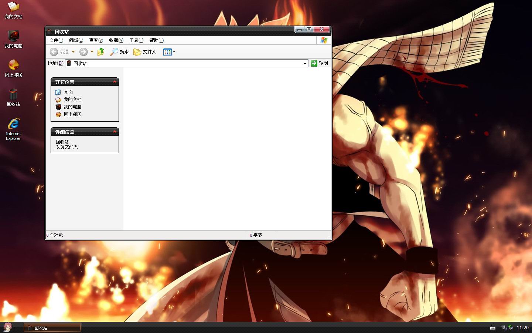Open the forward history dropdown arrow
This screenshot has width=532, height=333.
[x=92, y=52]
